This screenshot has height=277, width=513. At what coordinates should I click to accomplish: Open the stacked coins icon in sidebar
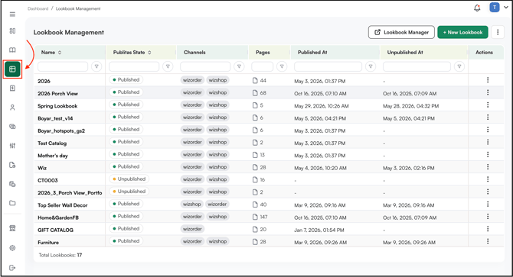[x=12, y=127]
